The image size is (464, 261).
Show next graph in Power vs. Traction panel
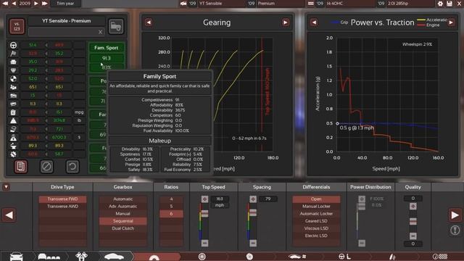click(451, 22)
